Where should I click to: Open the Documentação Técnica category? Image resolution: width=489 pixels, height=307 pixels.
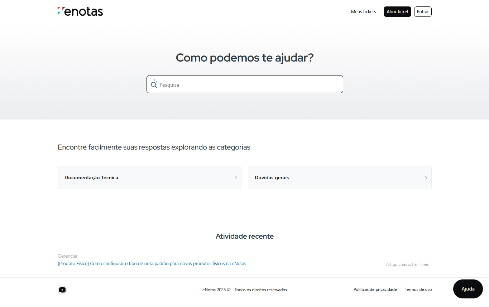149,177
